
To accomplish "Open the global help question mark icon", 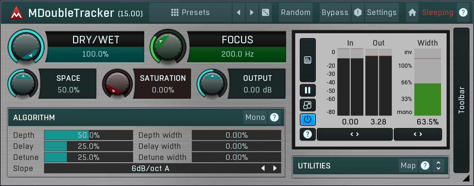I will (x=463, y=13).
